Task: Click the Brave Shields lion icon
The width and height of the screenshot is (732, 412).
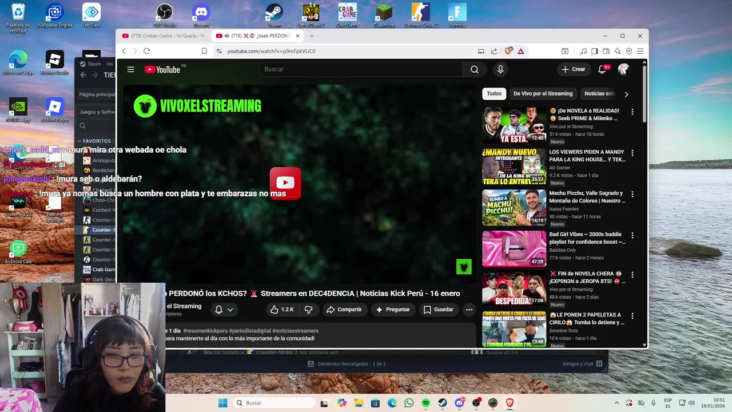Action: 508,51
